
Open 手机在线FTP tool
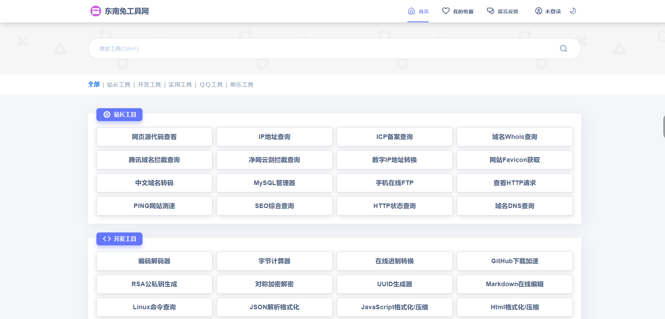[x=395, y=183]
